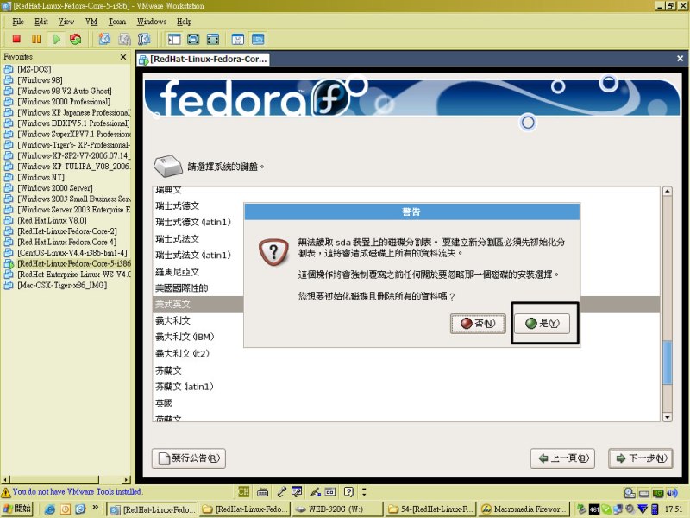Screen dimensions: 690x518
Task: Click 是(Y) to initialize the disk
Action: 543,323
